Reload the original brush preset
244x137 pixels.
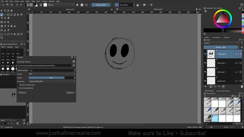click(87, 5)
